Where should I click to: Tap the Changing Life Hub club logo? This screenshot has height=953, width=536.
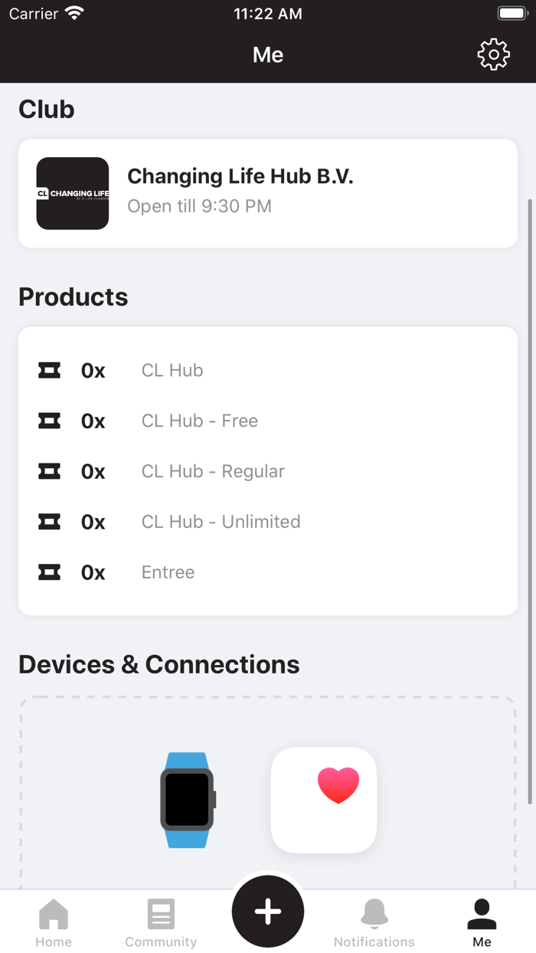point(73,193)
